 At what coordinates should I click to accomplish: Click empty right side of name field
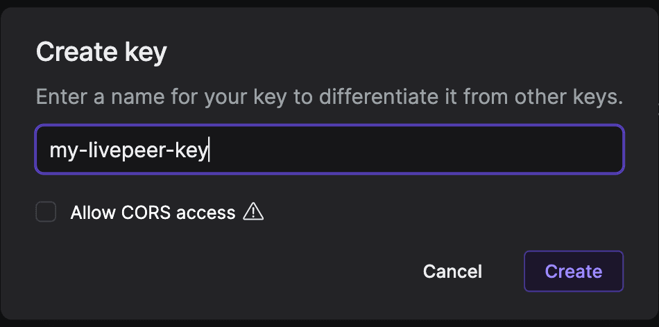pos(451,150)
